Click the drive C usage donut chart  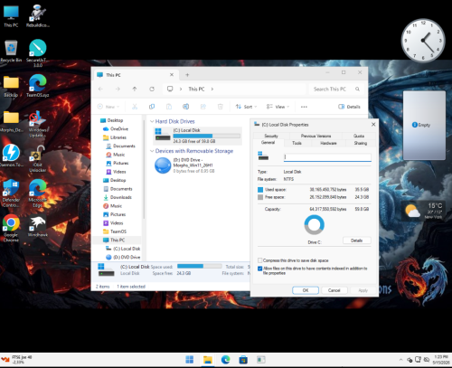314,225
